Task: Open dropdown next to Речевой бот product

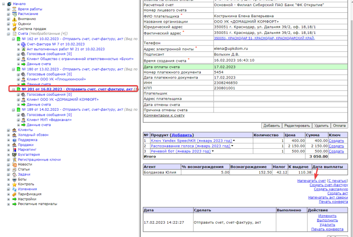Action: (213, 151)
